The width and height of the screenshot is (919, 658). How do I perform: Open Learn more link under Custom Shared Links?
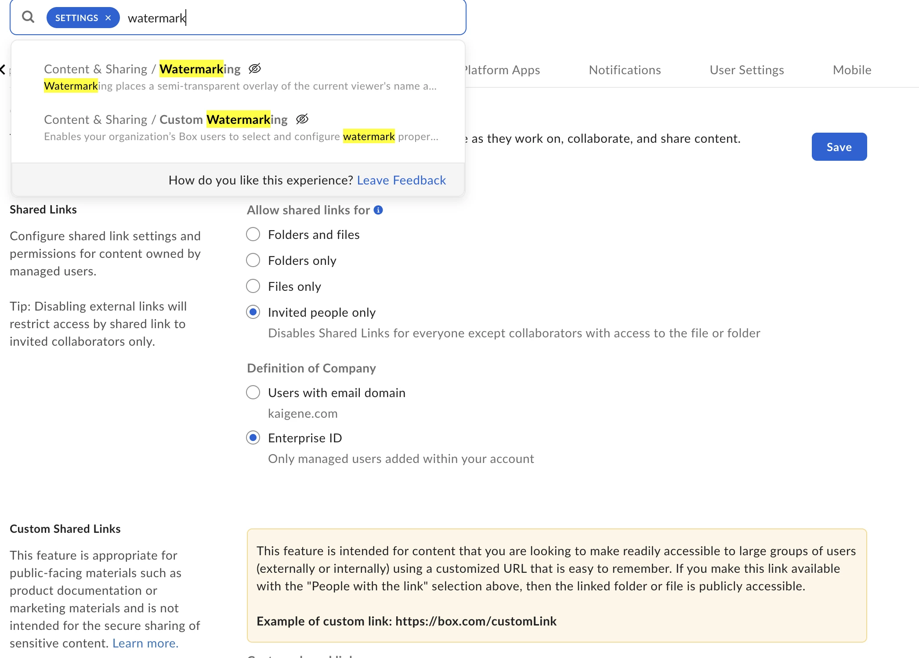tap(145, 643)
